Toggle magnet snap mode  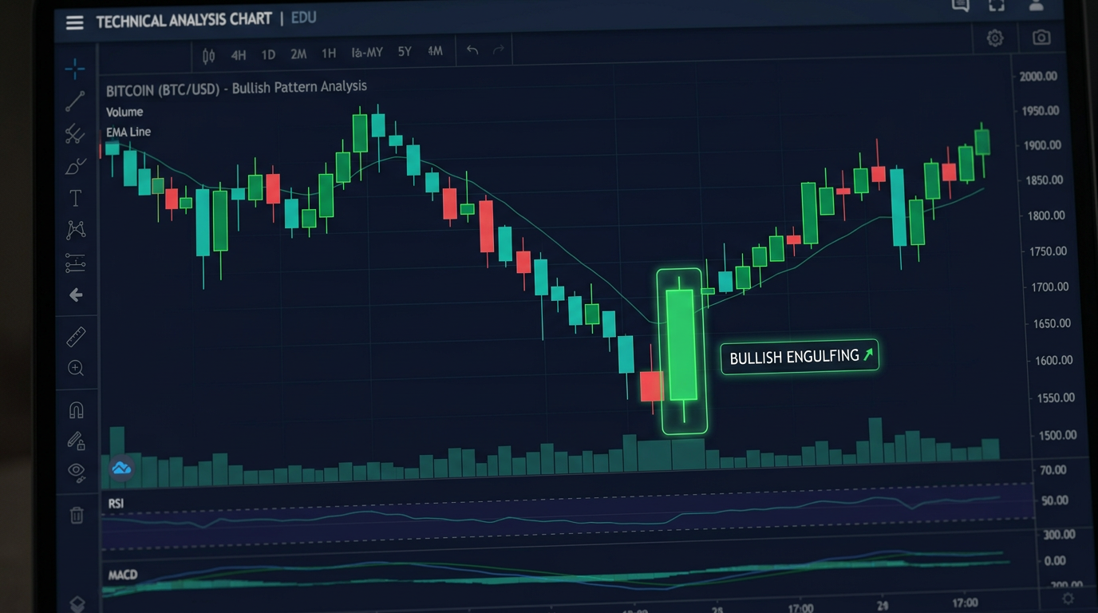click(x=76, y=410)
